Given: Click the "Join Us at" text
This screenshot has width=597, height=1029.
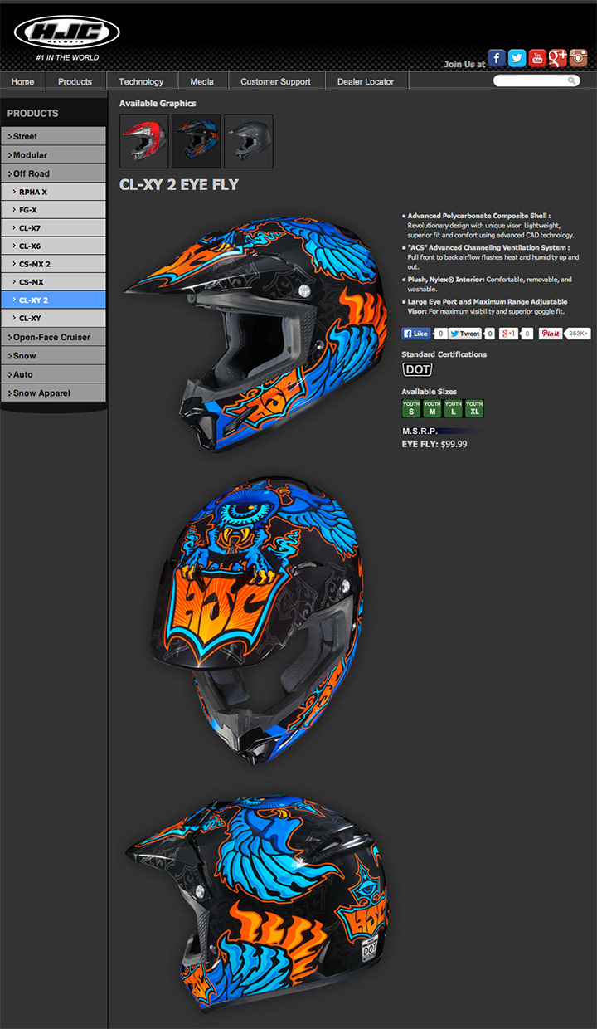Looking at the screenshot, I should pos(464,64).
